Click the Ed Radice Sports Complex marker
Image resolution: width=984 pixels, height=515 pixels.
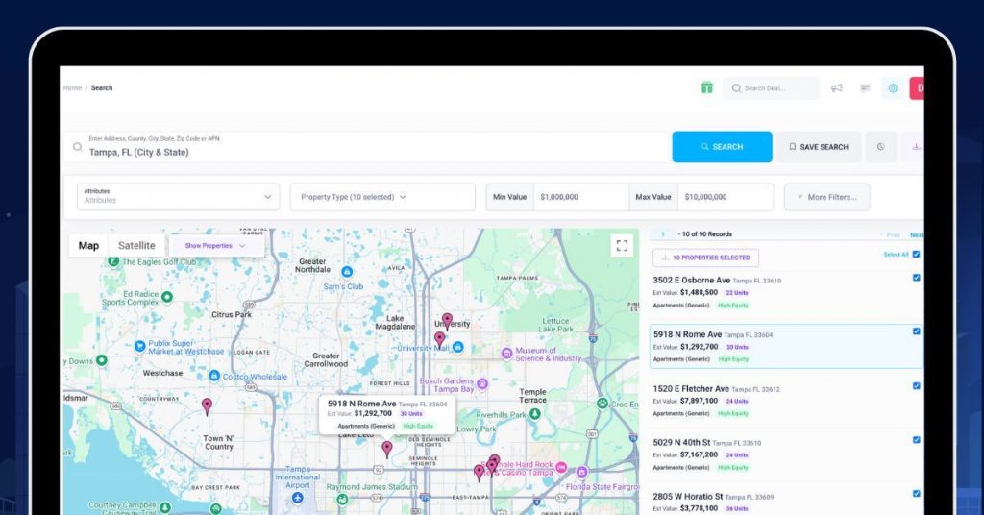(x=167, y=297)
